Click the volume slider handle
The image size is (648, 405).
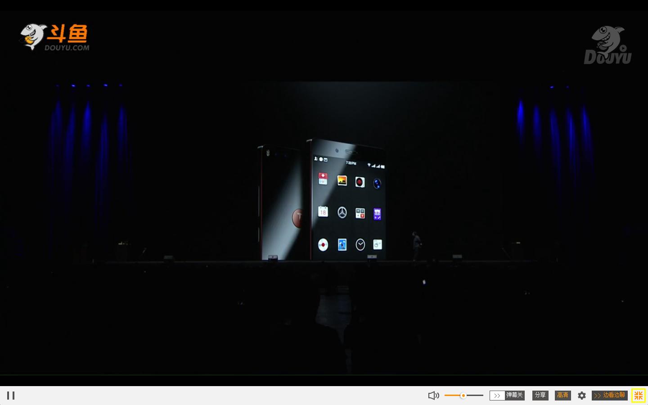463,395
